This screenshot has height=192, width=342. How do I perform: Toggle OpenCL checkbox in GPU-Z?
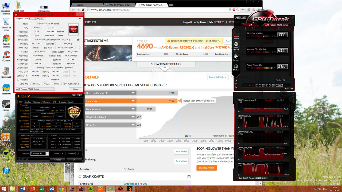click(x=32, y=84)
